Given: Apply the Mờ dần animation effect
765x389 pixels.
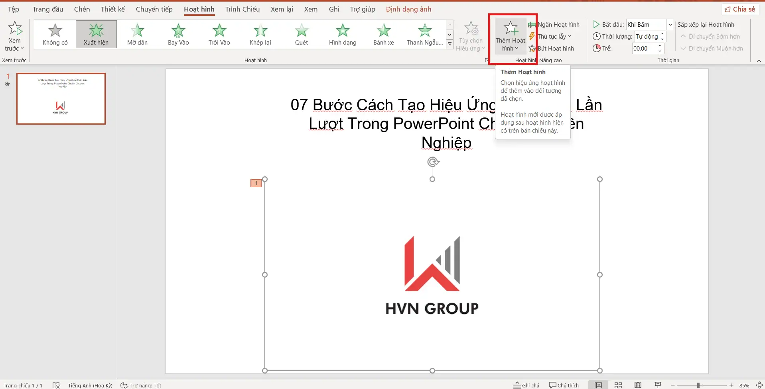Looking at the screenshot, I should pos(137,34).
